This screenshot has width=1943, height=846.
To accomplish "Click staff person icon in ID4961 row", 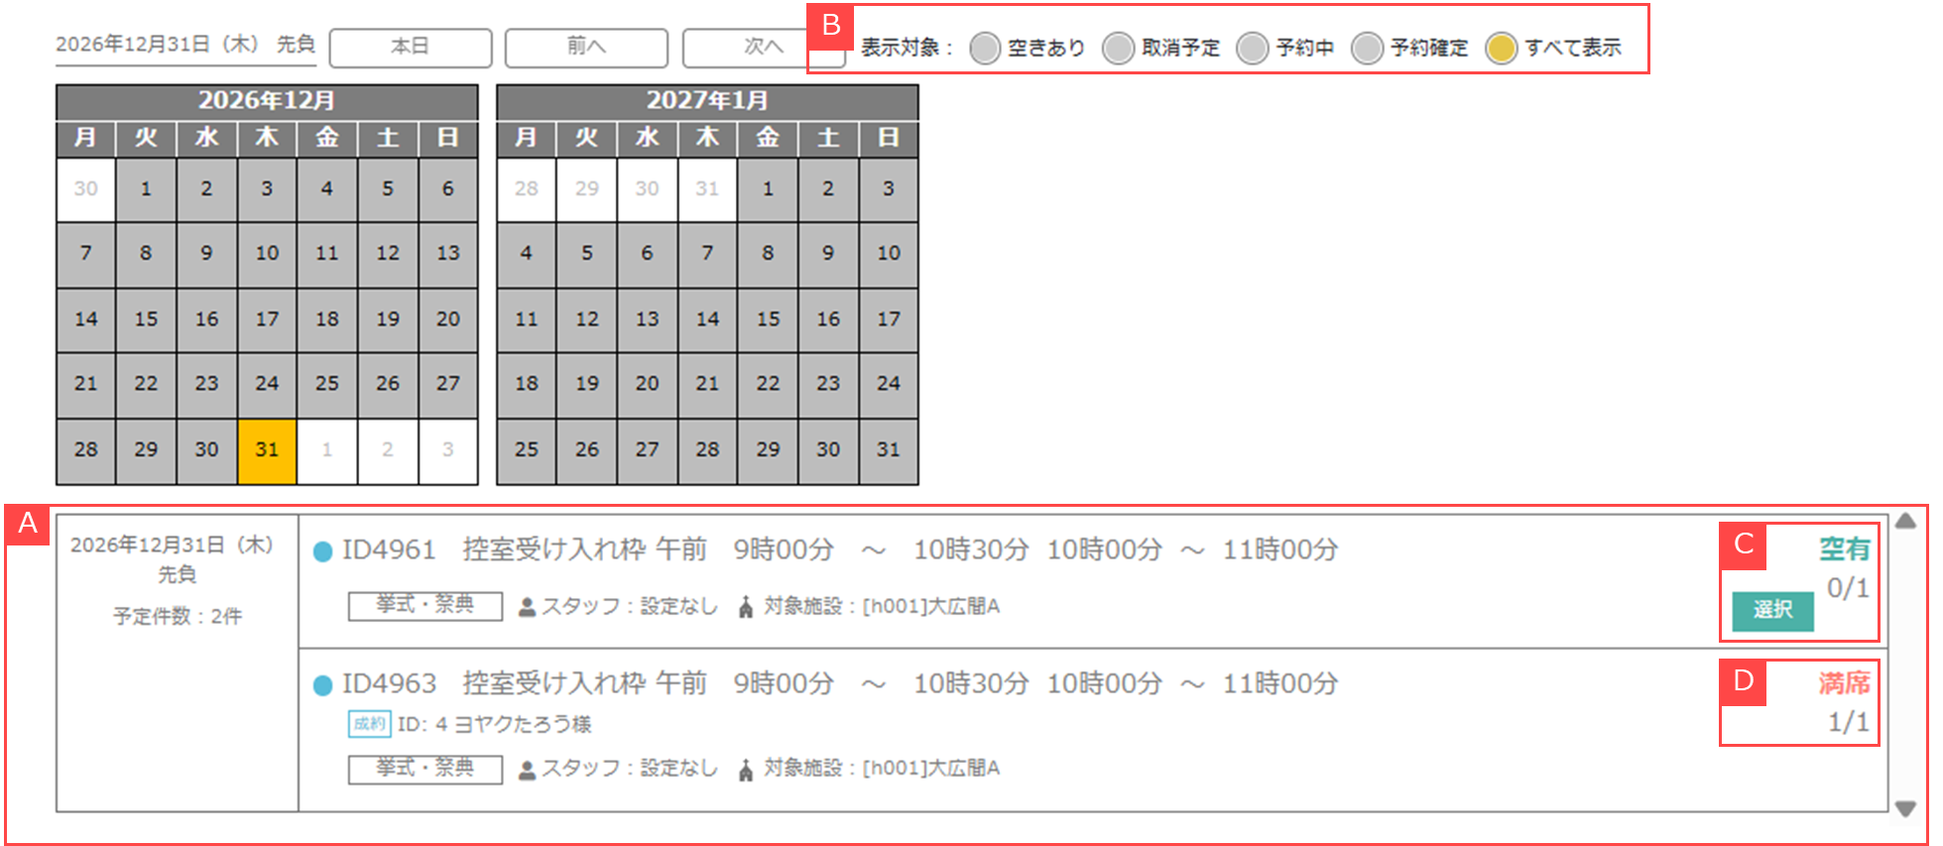I will [x=528, y=607].
